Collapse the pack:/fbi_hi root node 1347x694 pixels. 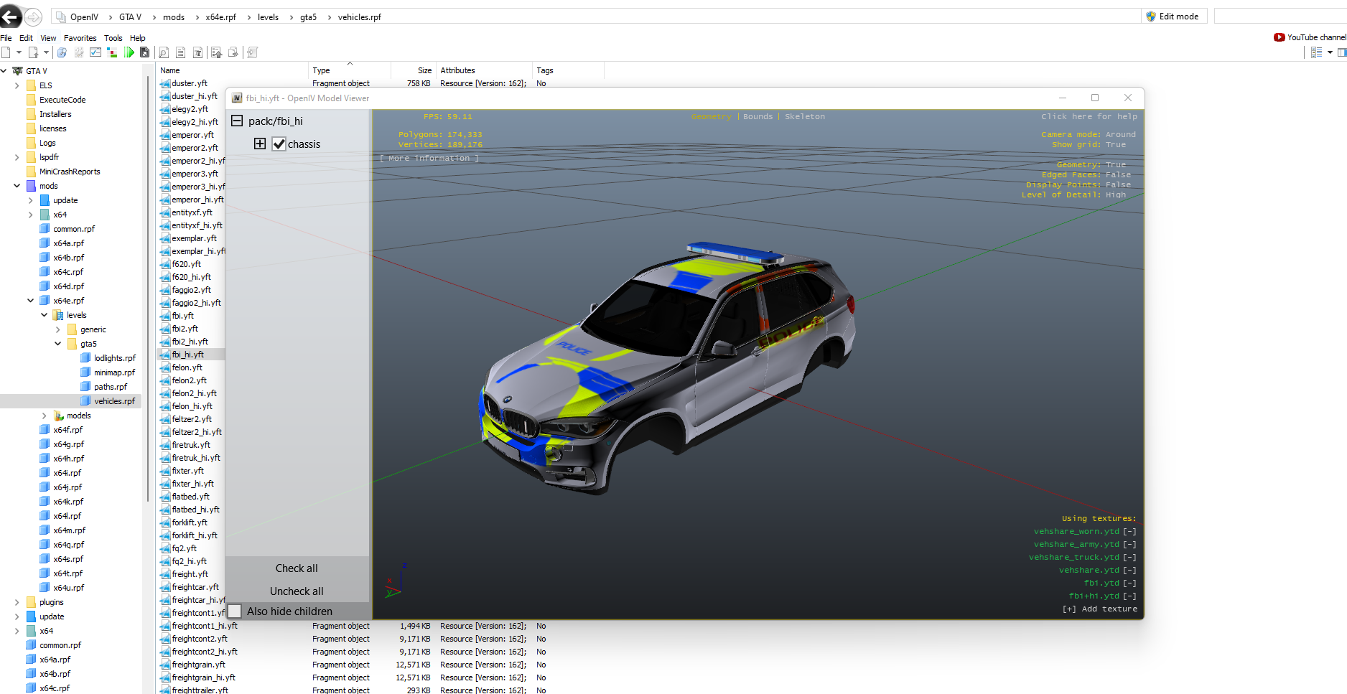pos(237,121)
